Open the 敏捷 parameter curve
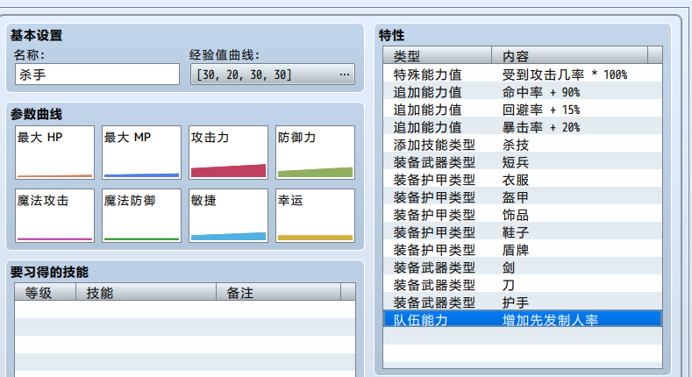Screen dimensions: 692x377 [229, 216]
